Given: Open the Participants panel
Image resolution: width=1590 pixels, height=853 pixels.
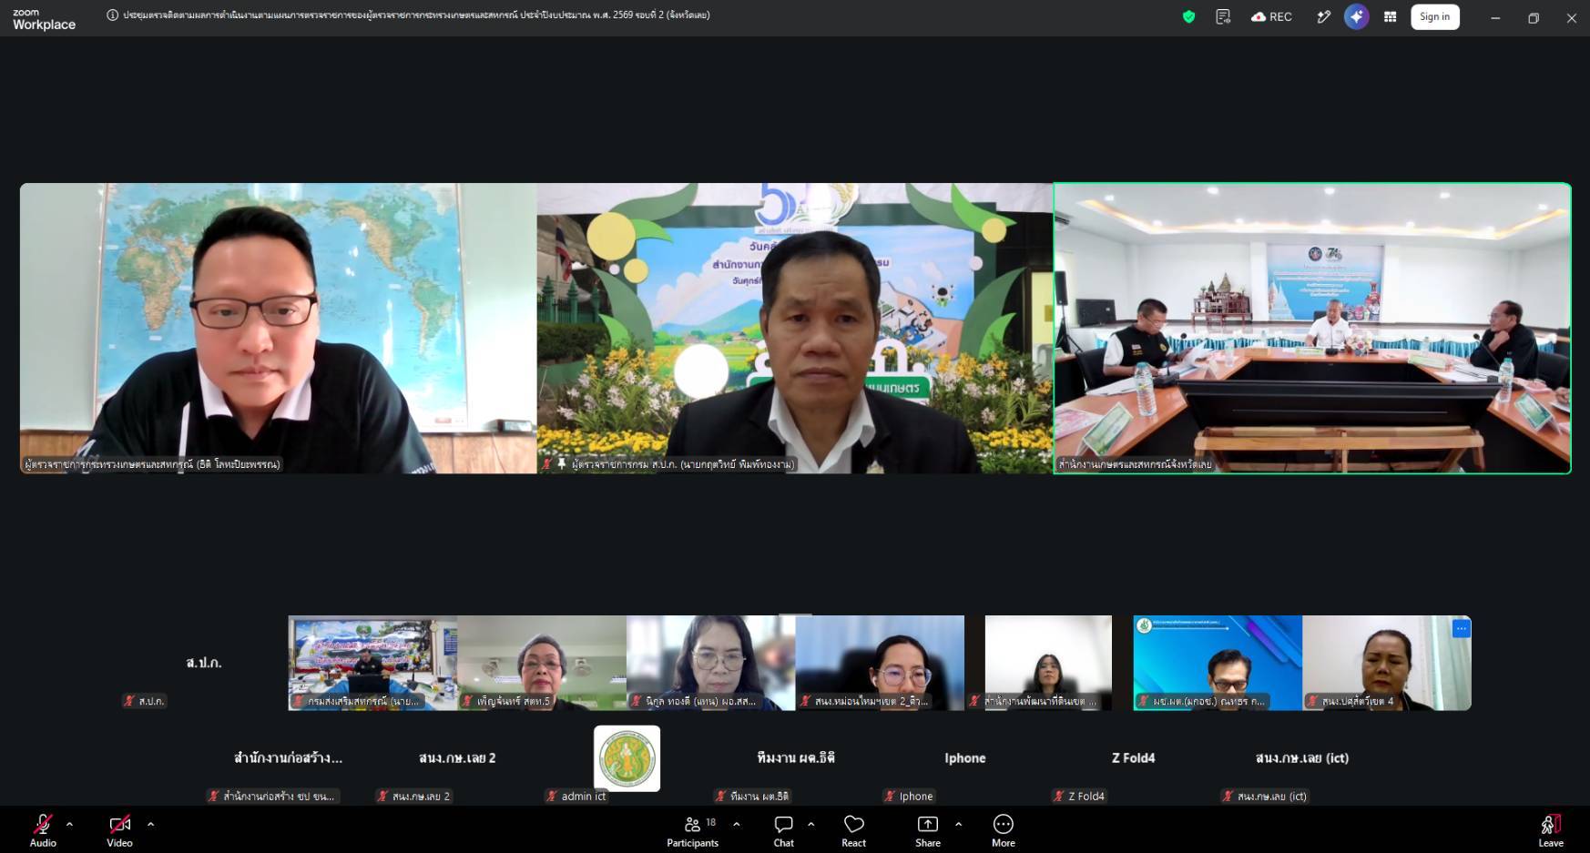Looking at the screenshot, I should click(693, 830).
